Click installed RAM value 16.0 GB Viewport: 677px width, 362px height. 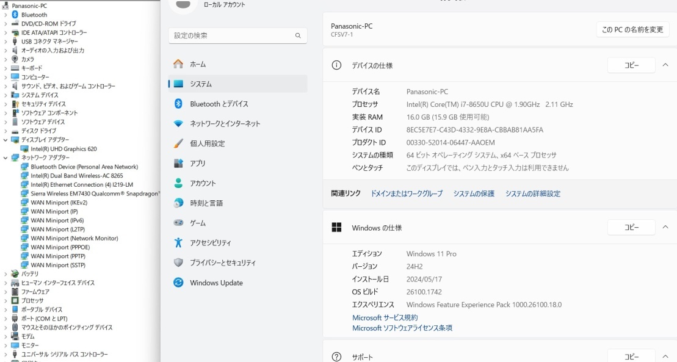[447, 117]
